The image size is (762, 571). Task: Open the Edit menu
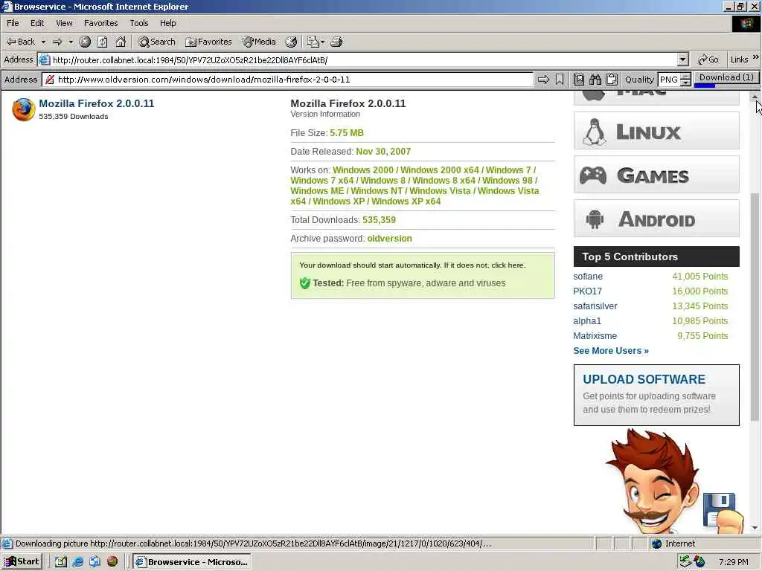[x=37, y=23]
